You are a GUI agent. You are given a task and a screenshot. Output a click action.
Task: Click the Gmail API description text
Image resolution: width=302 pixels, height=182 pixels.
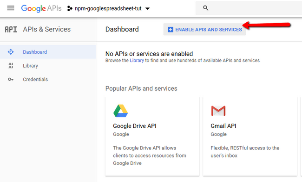(x=245, y=152)
